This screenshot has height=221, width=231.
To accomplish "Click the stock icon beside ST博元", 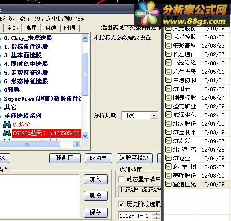I will click(168, 89).
